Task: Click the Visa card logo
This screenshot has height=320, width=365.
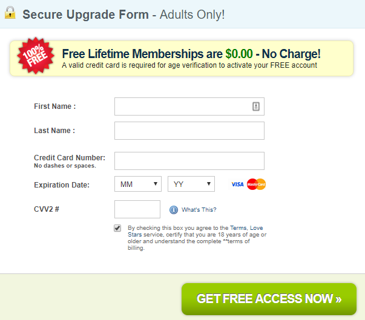Action: pyautogui.click(x=237, y=184)
